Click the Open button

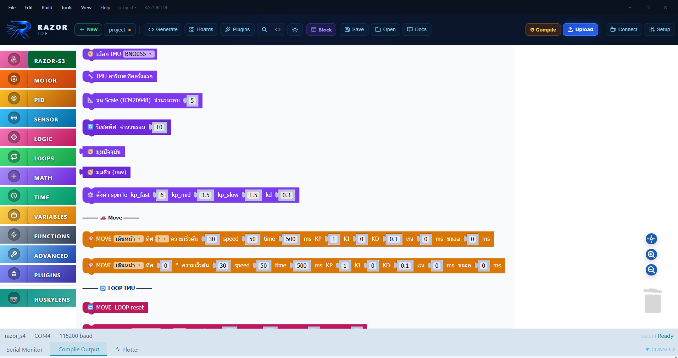click(x=385, y=30)
